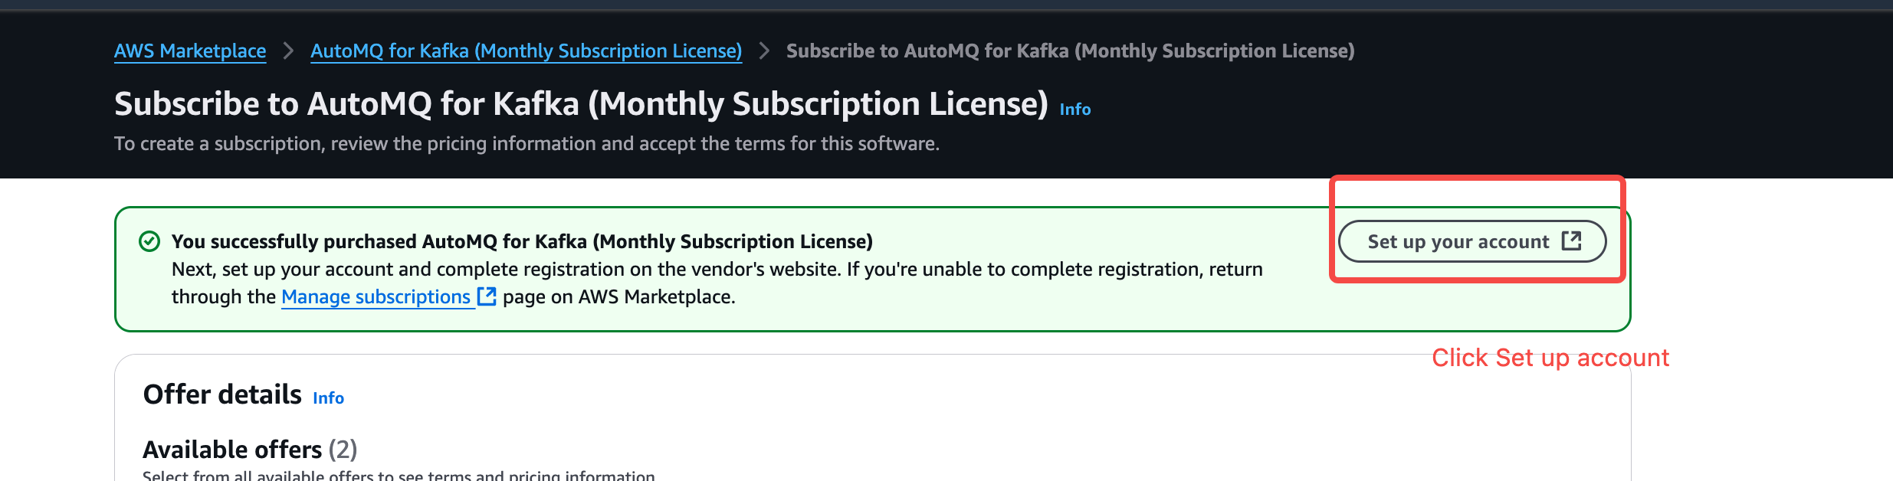This screenshot has height=481, width=1893.
Task: Open the Manage subscriptions link
Action: 376,296
